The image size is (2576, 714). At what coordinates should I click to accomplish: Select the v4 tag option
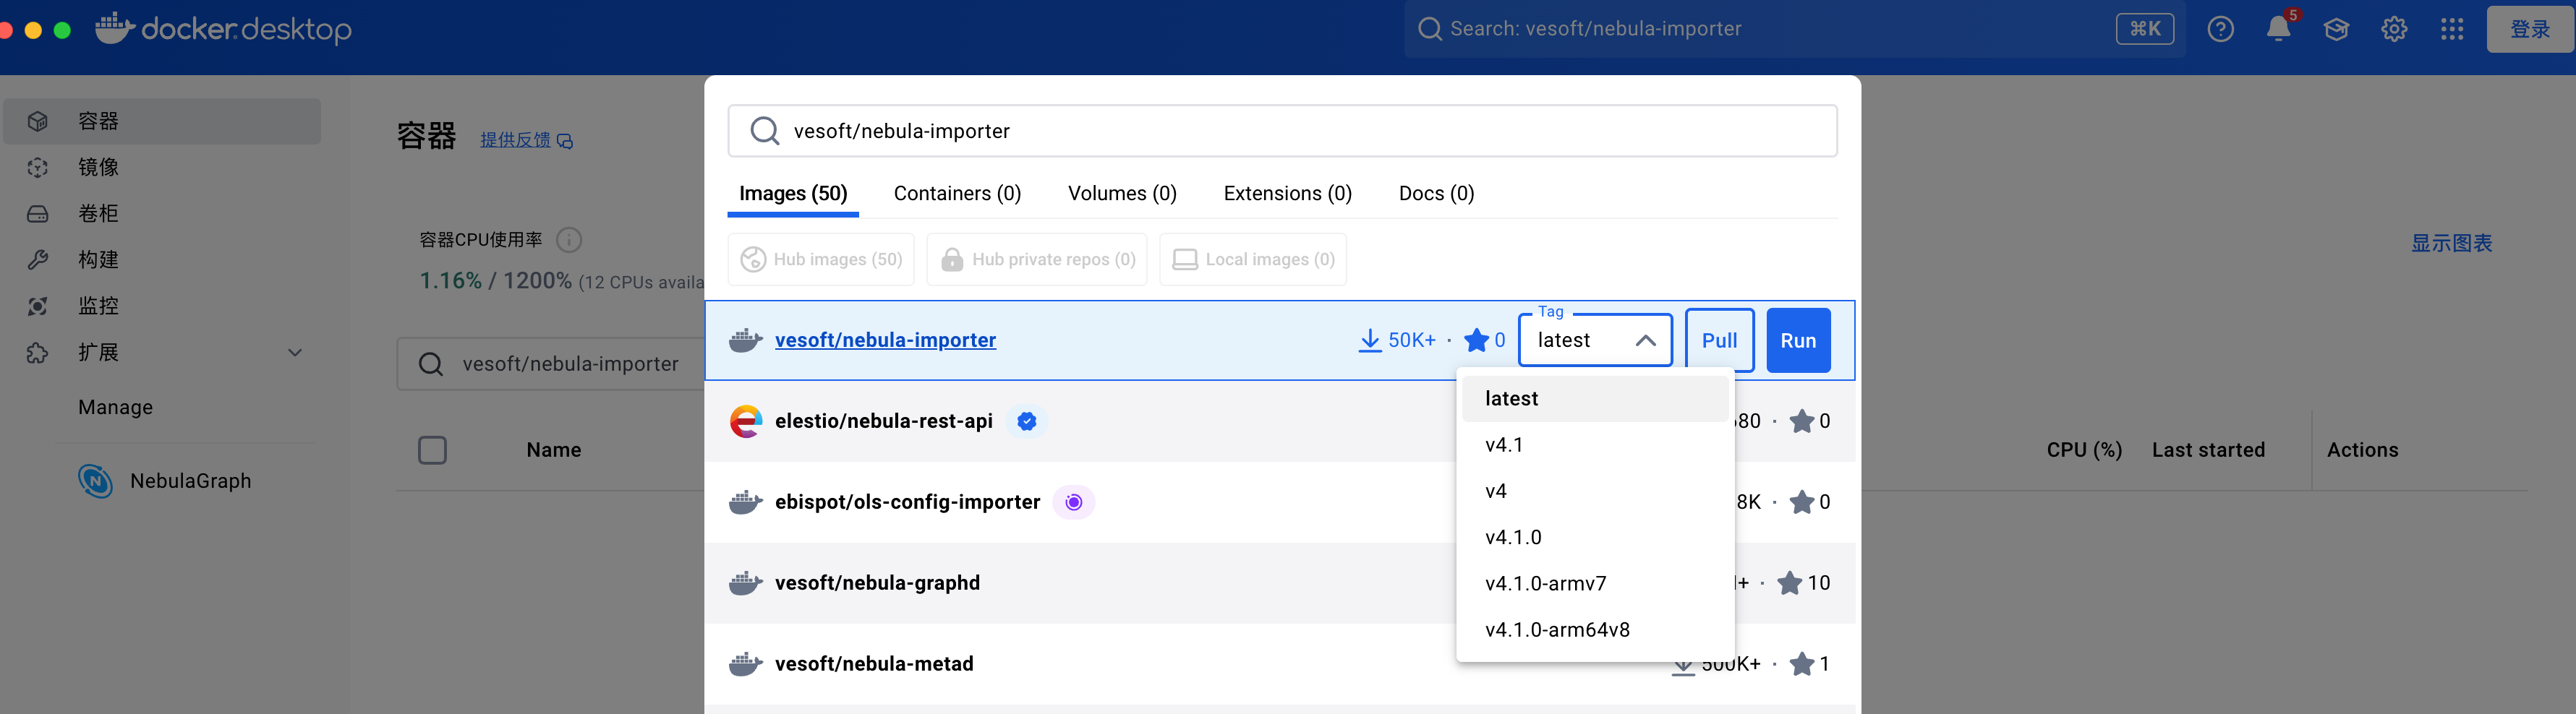1595,491
